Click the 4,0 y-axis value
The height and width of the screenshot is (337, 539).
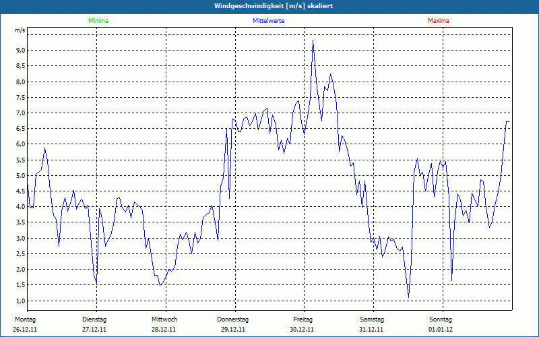point(21,206)
